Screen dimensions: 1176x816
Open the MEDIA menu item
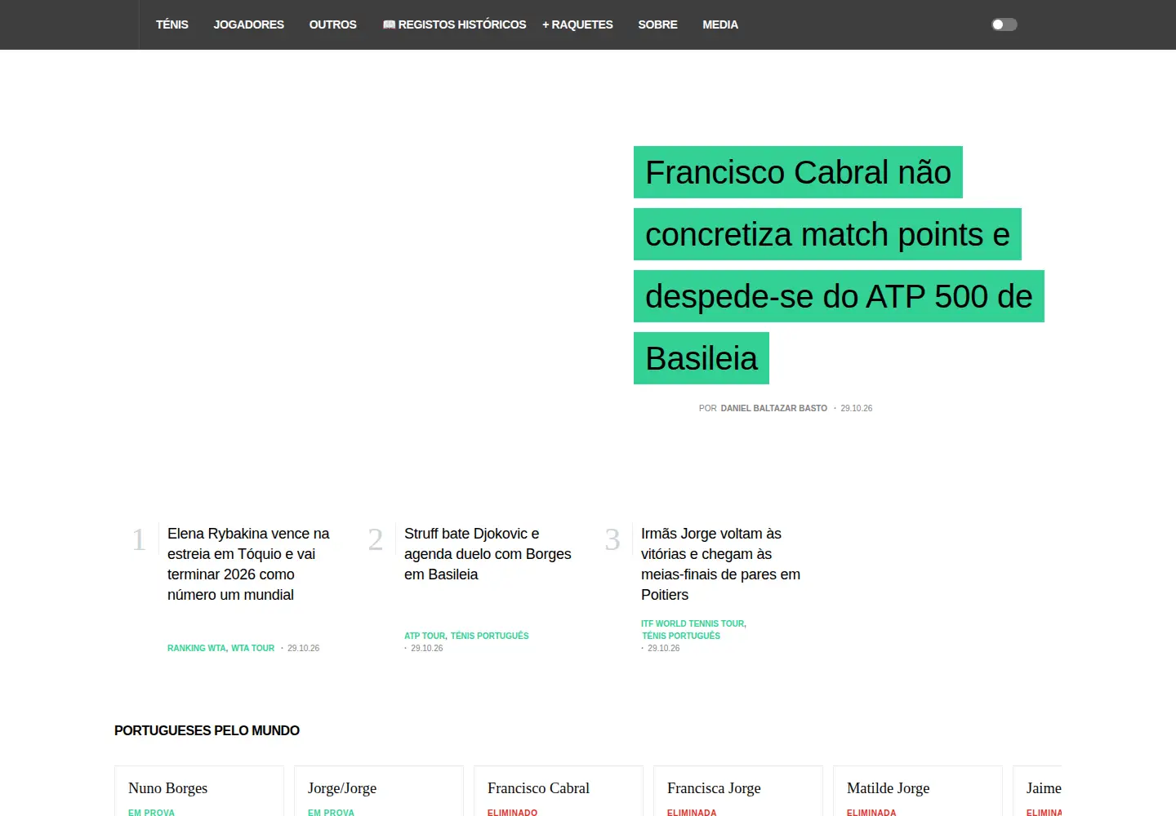(x=720, y=24)
